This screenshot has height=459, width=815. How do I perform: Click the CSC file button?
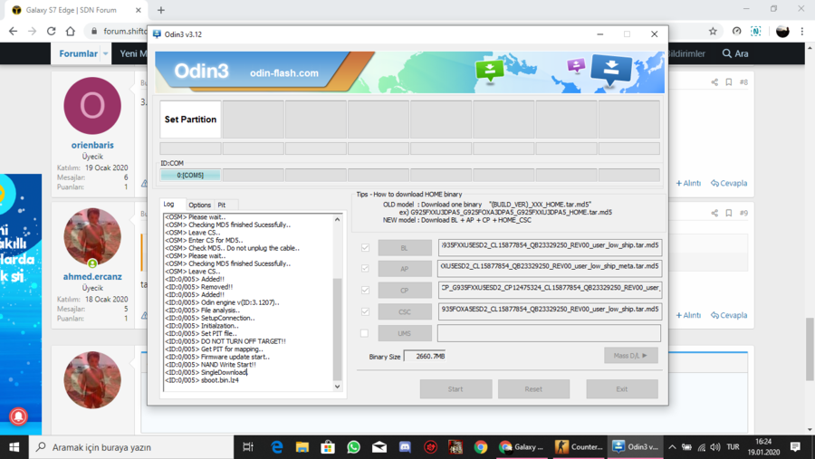point(405,312)
